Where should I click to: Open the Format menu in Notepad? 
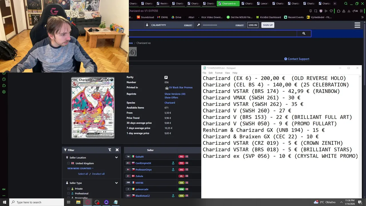219,73
